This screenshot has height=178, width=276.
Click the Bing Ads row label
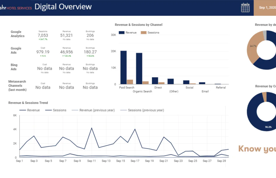point(14,67)
